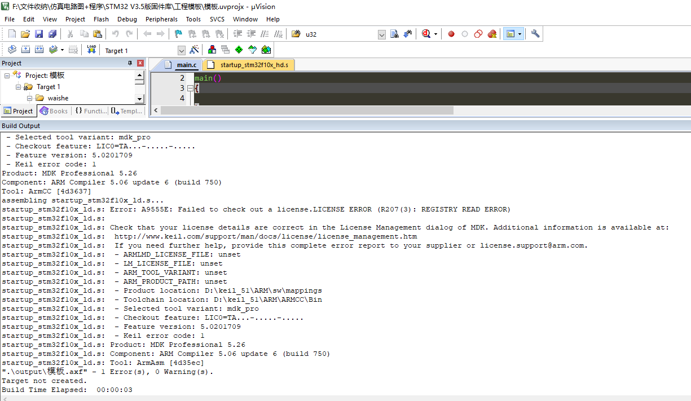Screen dimensions: 691x401
Task: Click the Navigate Backwards arrow icon
Action: (x=147, y=34)
